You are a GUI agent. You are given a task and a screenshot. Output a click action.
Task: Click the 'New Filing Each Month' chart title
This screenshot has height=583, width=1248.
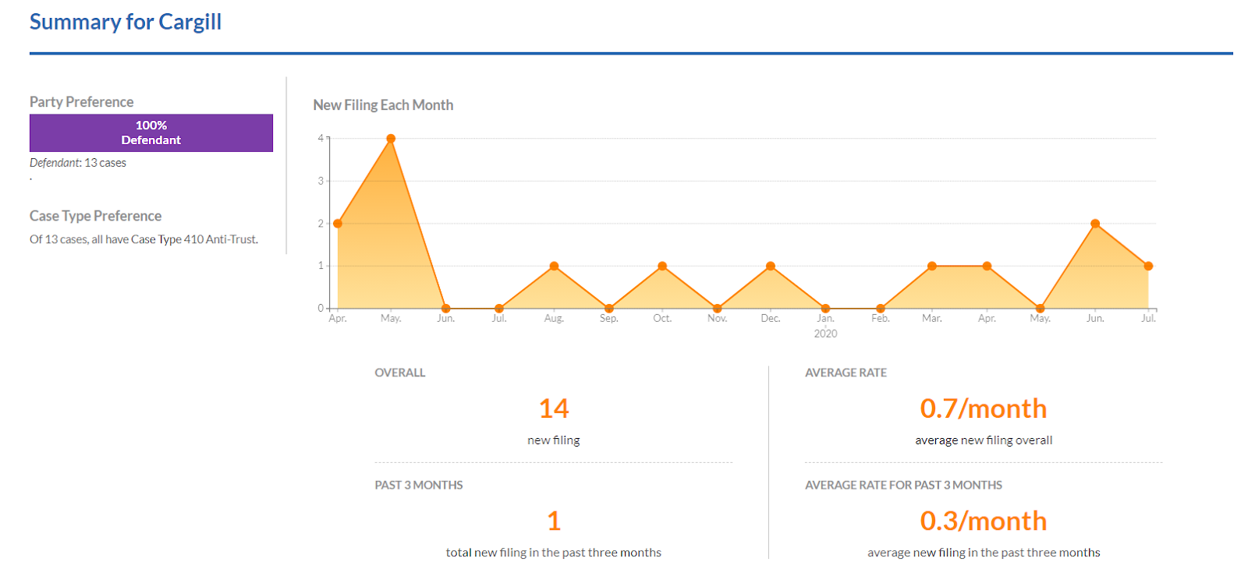pyautogui.click(x=383, y=105)
